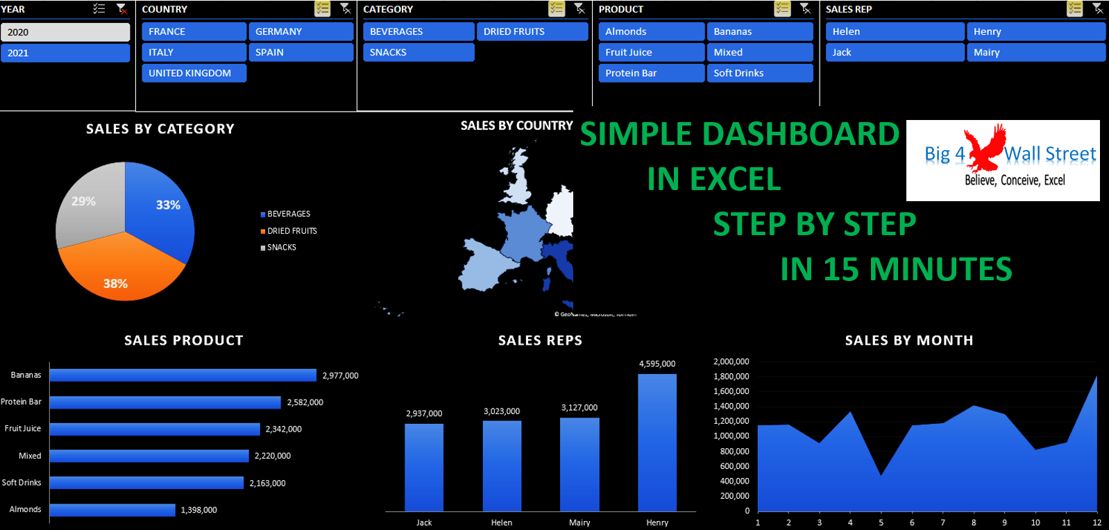Screen dimensions: 1109x530
Task: Click the Big 4 Wall Street logo
Action: [1003, 160]
